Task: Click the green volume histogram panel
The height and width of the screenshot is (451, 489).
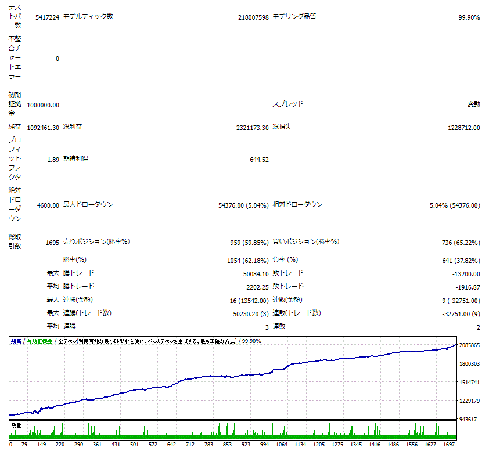Action: [x=233, y=430]
